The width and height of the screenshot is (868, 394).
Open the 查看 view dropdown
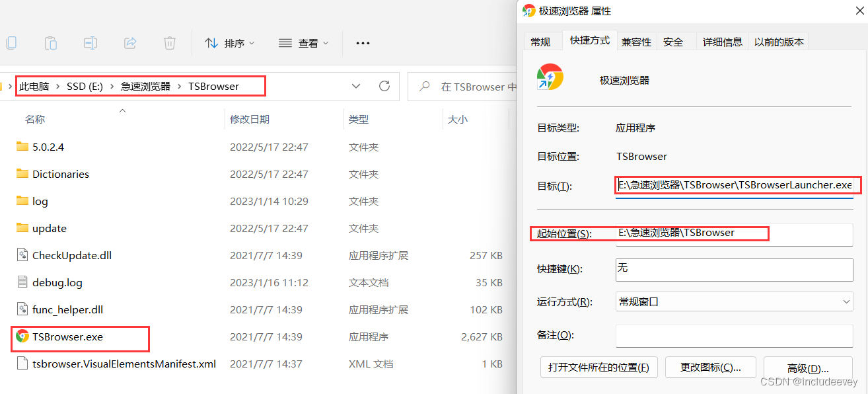304,43
